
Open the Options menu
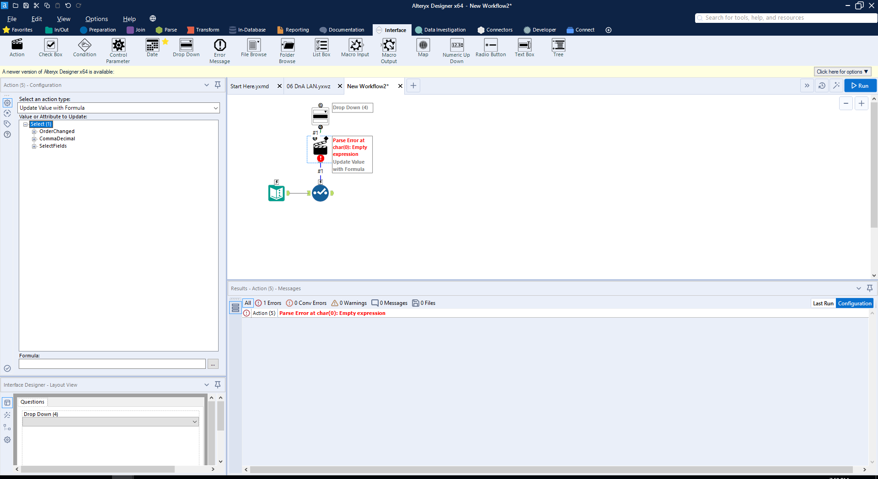tap(96, 19)
